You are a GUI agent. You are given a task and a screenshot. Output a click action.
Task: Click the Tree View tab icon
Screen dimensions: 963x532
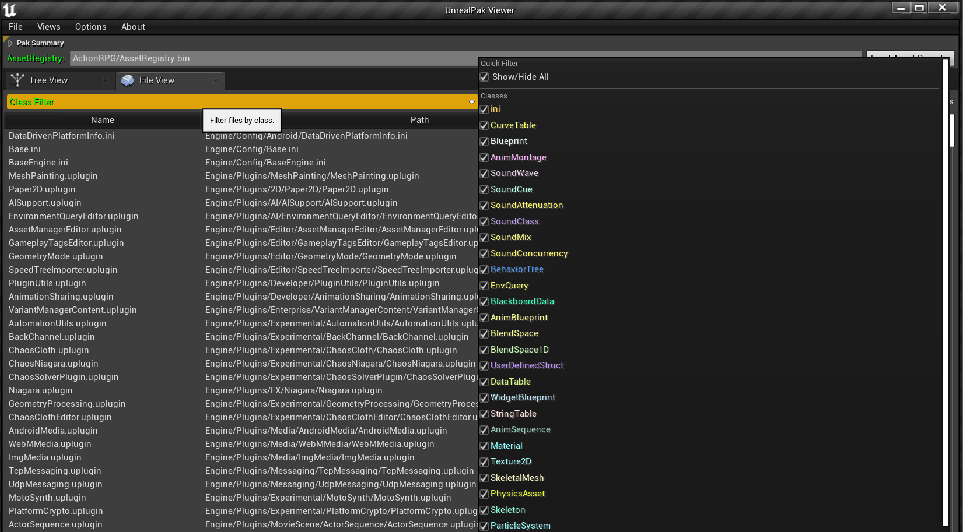click(17, 80)
